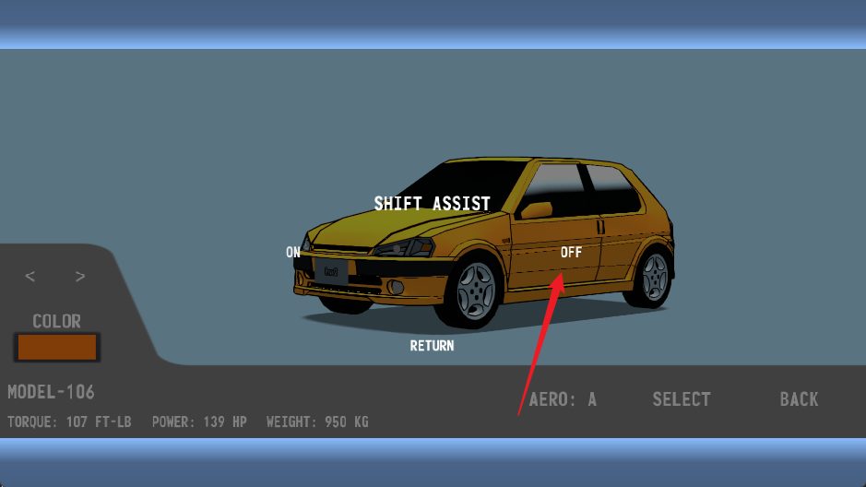Choose SELECT to confirm the car
This screenshot has width=866, height=487.
pyautogui.click(x=682, y=399)
